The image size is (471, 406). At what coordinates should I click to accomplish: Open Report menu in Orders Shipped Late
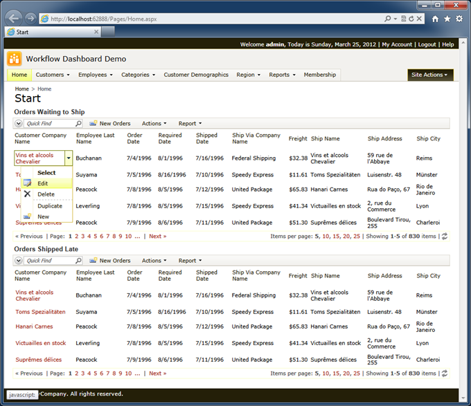tap(190, 260)
